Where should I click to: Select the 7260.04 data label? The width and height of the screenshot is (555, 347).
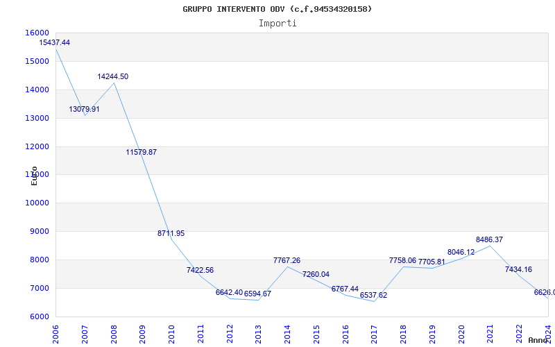[x=316, y=274]
